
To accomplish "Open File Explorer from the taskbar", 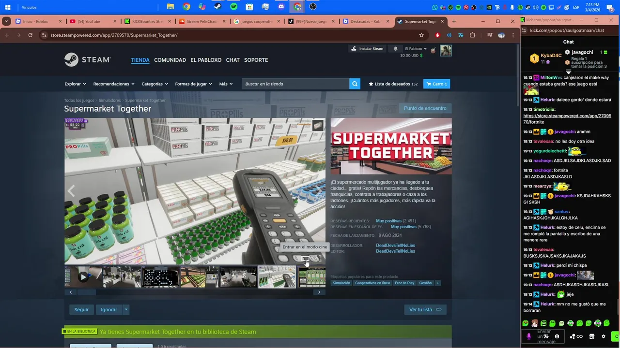I will [170, 7].
